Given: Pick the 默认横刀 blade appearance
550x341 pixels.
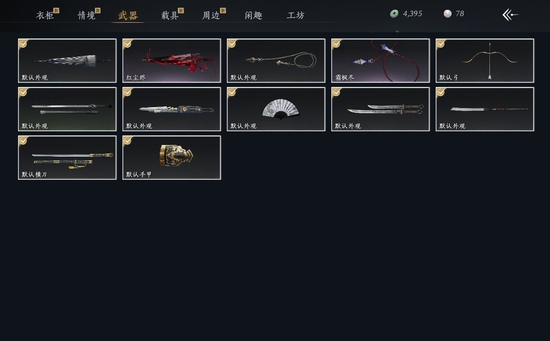Looking at the screenshot, I should (67, 157).
